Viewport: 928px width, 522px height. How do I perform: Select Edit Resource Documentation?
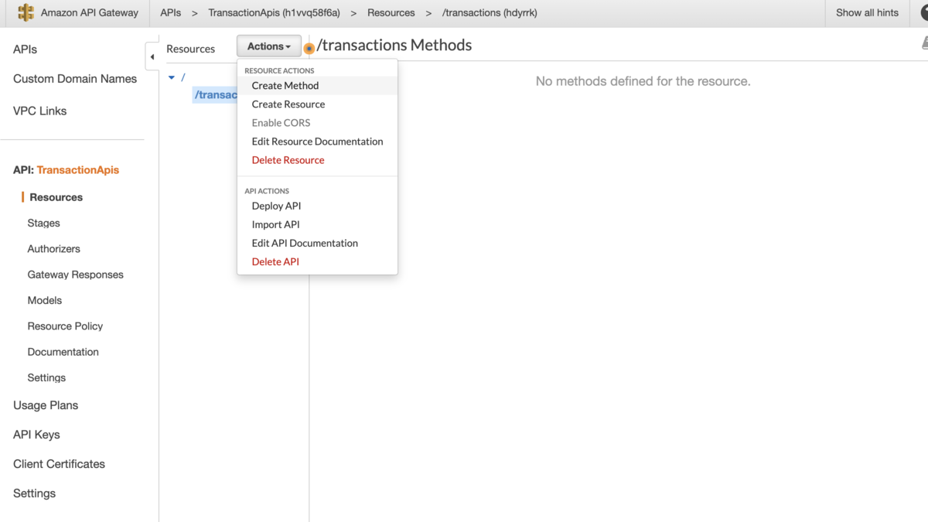click(x=317, y=142)
